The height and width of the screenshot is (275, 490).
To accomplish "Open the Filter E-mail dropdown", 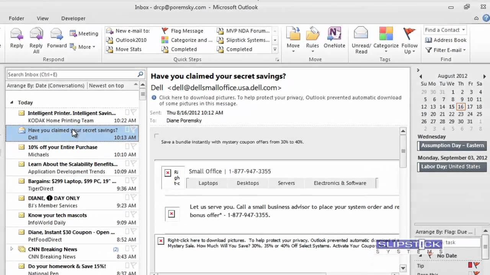I will click(446, 50).
